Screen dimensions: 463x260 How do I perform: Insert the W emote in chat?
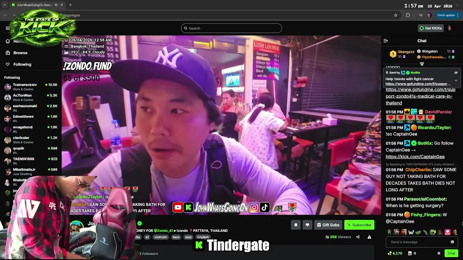[411, 232]
